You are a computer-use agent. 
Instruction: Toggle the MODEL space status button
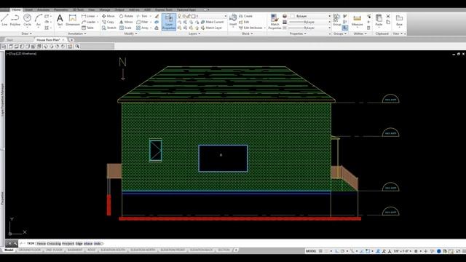(x=311, y=251)
